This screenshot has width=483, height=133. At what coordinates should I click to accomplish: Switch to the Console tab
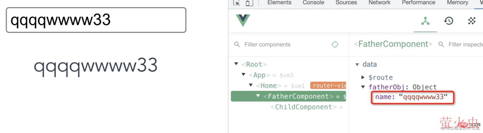[x=313, y=3]
